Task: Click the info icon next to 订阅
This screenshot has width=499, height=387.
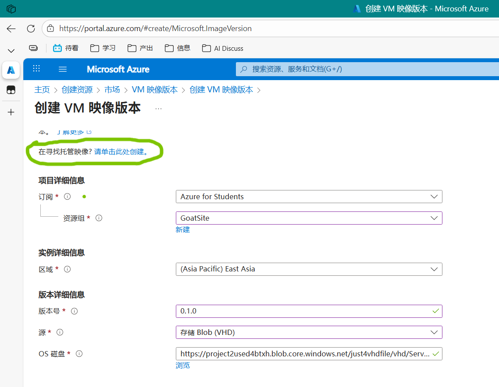Action: 67,197
